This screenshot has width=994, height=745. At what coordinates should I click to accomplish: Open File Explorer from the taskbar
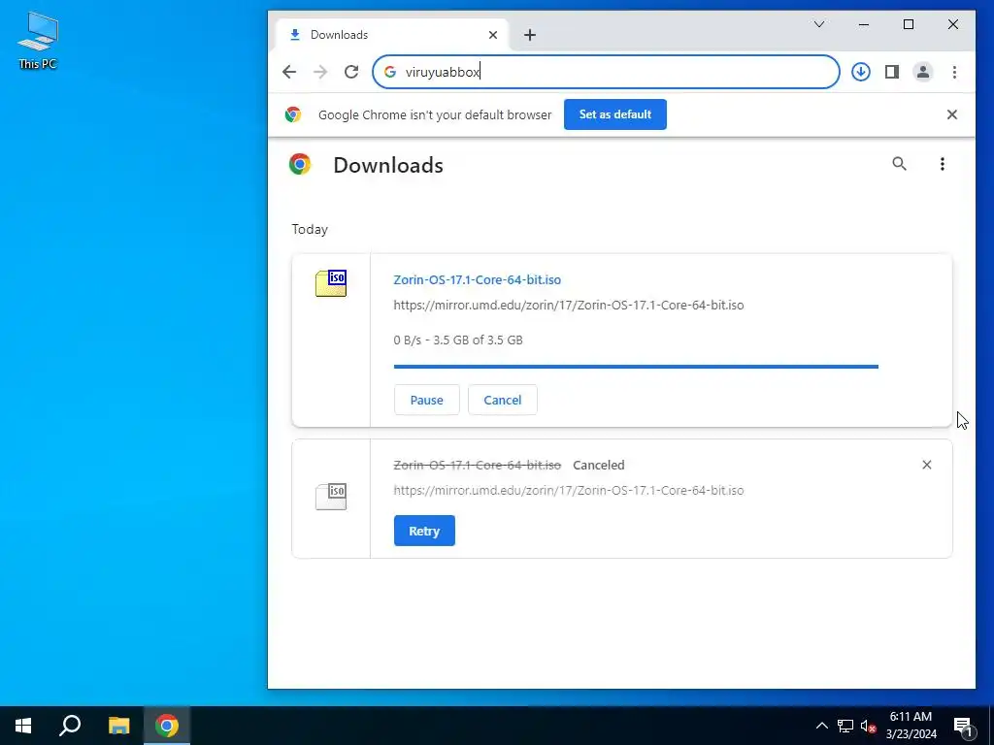[x=118, y=726]
